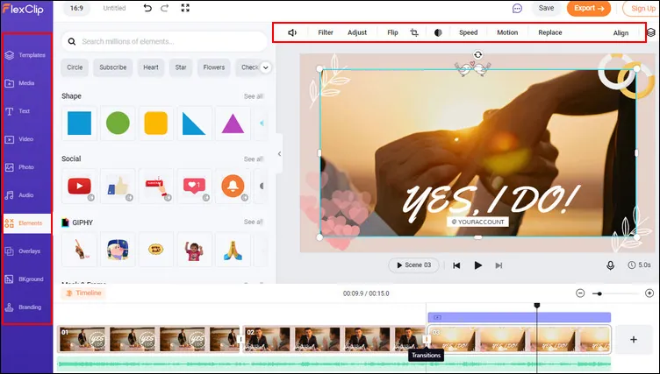Click the Untitled project name

(x=114, y=8)
